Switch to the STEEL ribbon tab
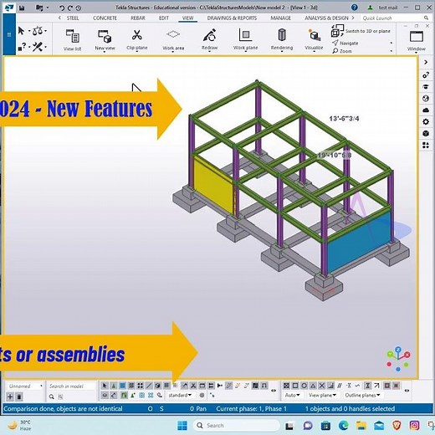Image resolution: width=435 pixels, height=435 pixels. click(73, 18)
